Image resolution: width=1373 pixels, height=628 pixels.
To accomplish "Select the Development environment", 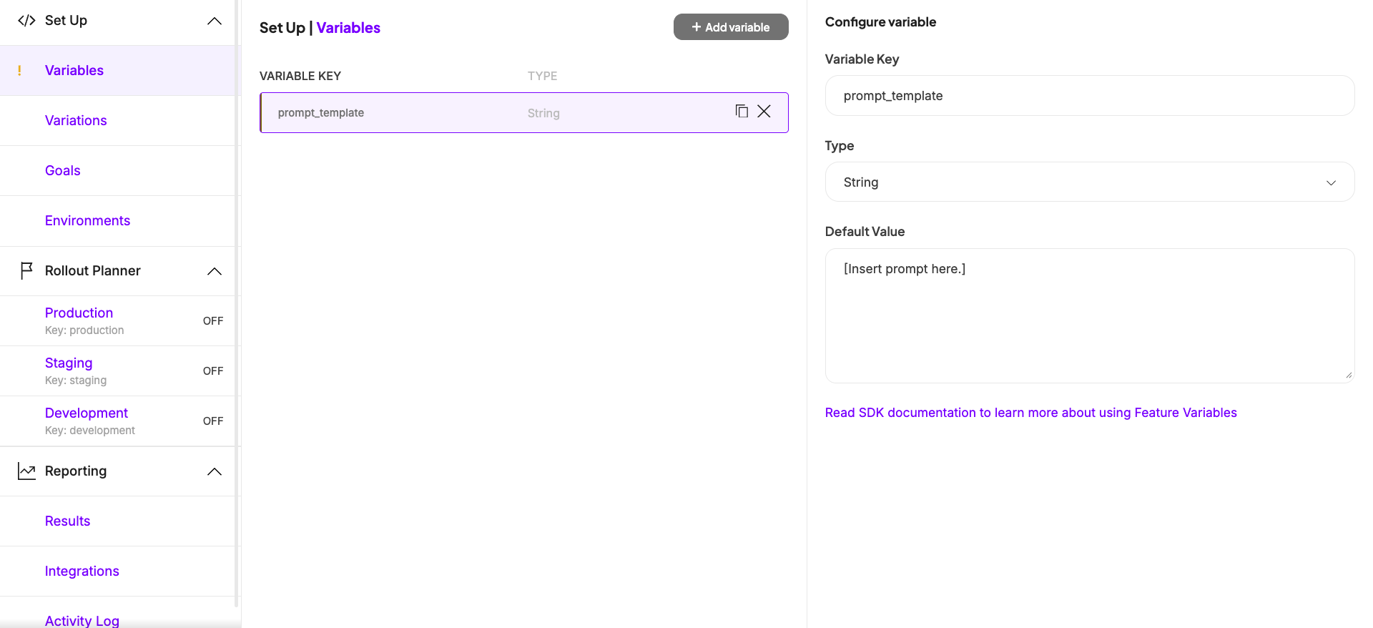I will (87, 413).
